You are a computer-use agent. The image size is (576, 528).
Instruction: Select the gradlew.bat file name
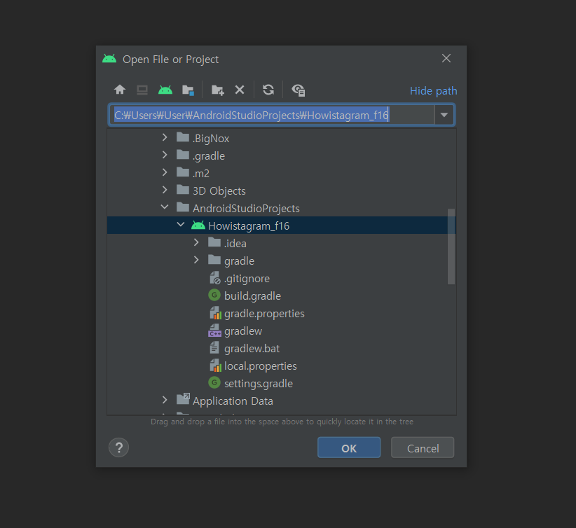point(252,349)
